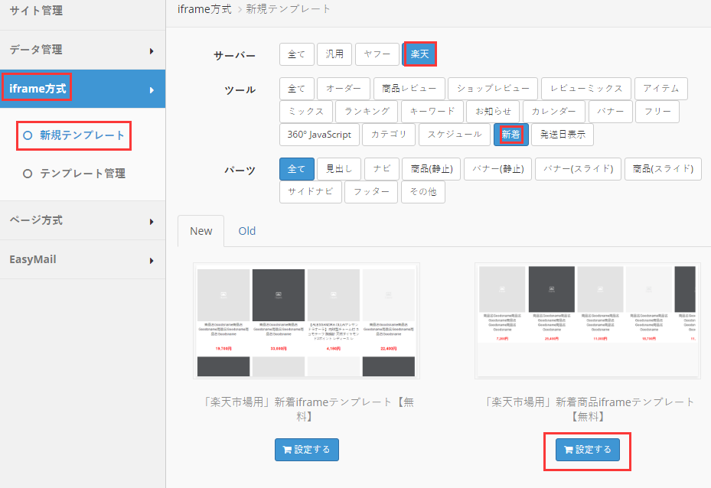Expand the EasyMail sidebar menu
This screenshot has height=488, width=711.
(x=83, y=259)
